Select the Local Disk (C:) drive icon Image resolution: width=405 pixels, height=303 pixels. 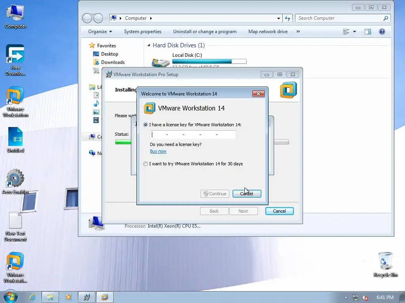click(x=160, y=63)
